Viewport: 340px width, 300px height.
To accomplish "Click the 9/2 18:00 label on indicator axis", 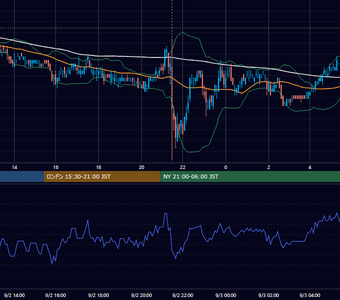I will pos(98,295).
